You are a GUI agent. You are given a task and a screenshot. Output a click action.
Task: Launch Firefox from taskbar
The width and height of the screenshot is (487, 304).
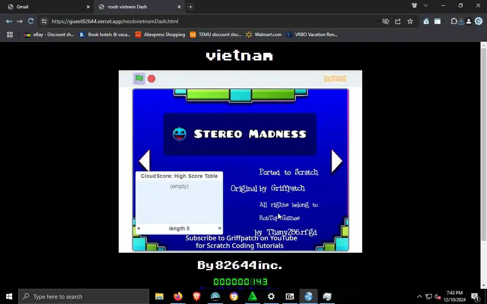pyautogui.click(x=178, y=296)
